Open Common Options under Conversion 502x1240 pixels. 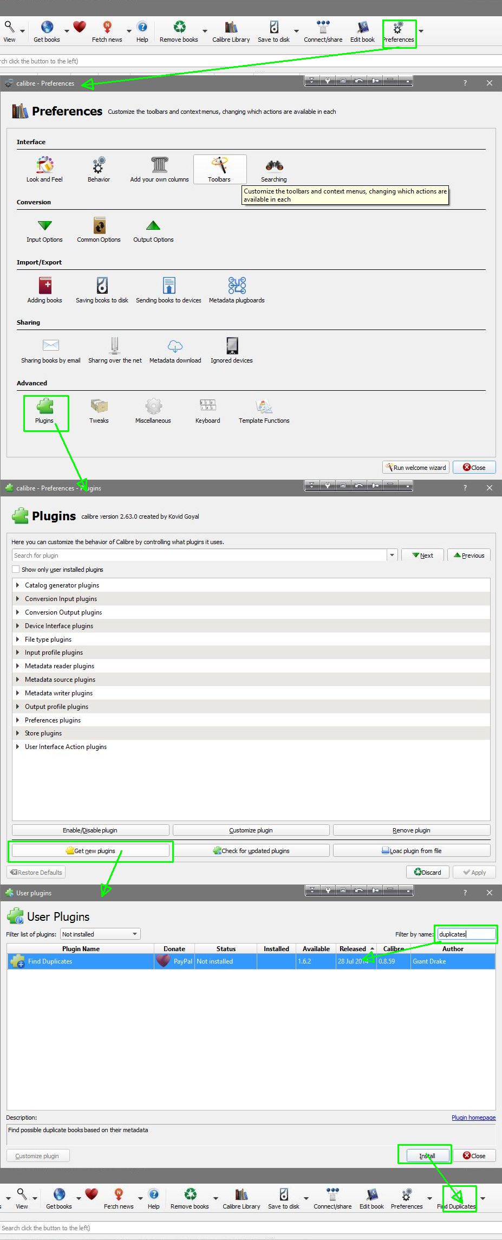pos(99,230)
